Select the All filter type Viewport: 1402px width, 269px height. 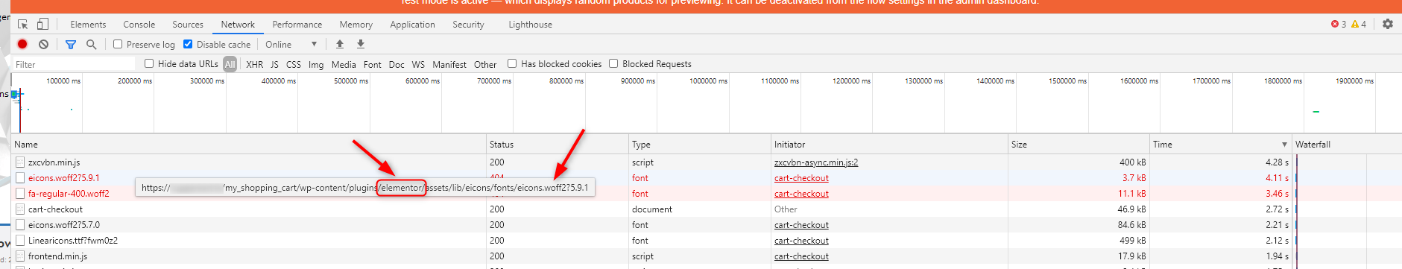click(230, 64)
